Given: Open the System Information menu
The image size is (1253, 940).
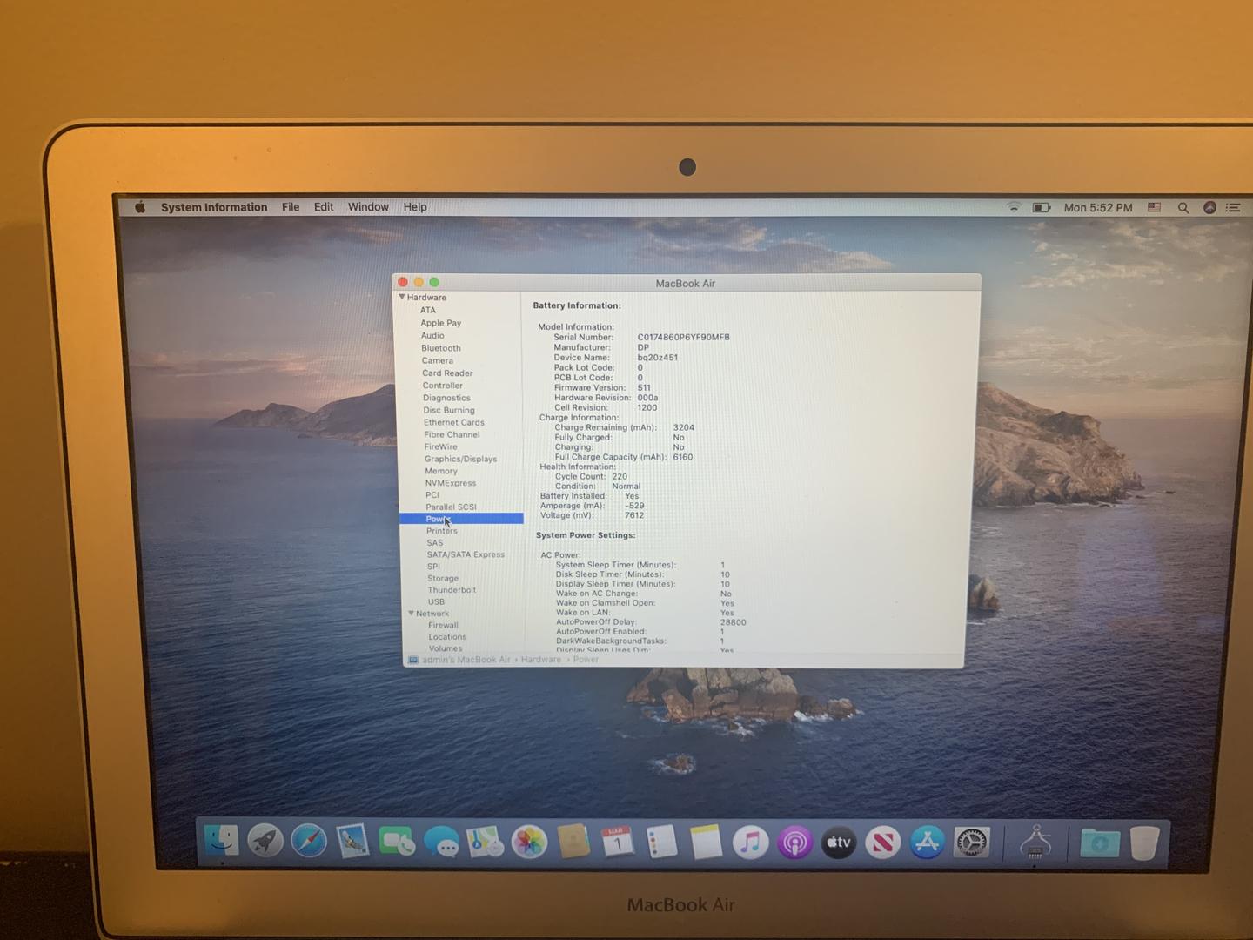Looking at the screenshot, I should 214,207.
